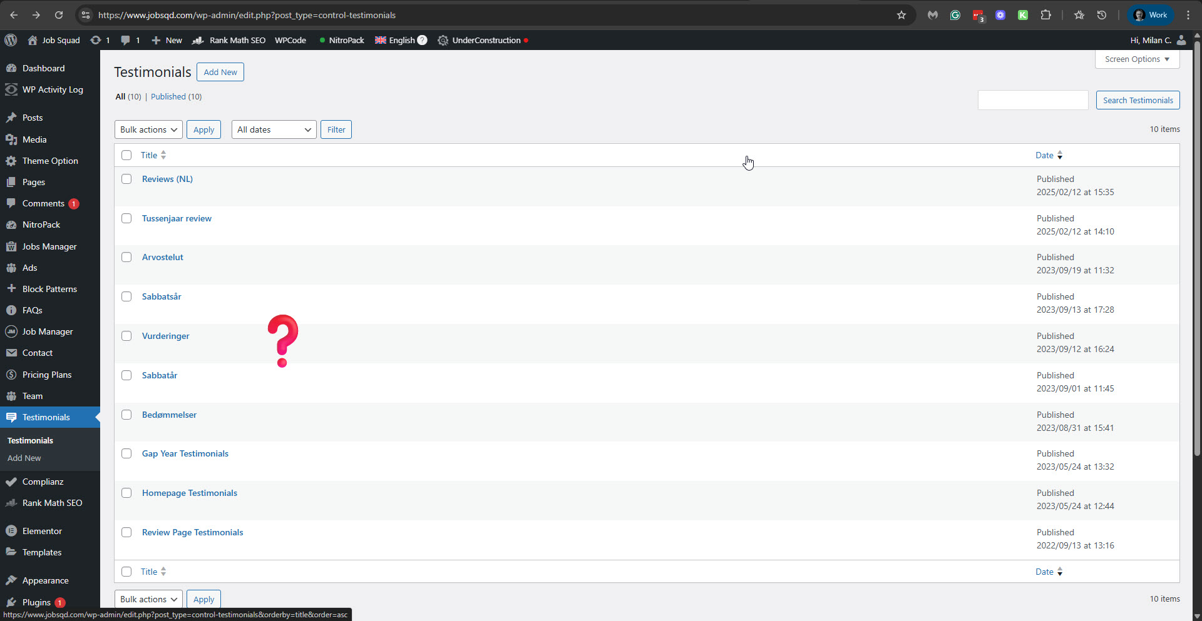Screen dimensions: 1202x621
Task: Click the plus New content icon
Action: [156, 40]
